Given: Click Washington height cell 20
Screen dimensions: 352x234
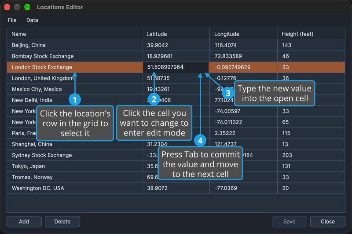Looking at the screenshot, I should pos(311,188).
